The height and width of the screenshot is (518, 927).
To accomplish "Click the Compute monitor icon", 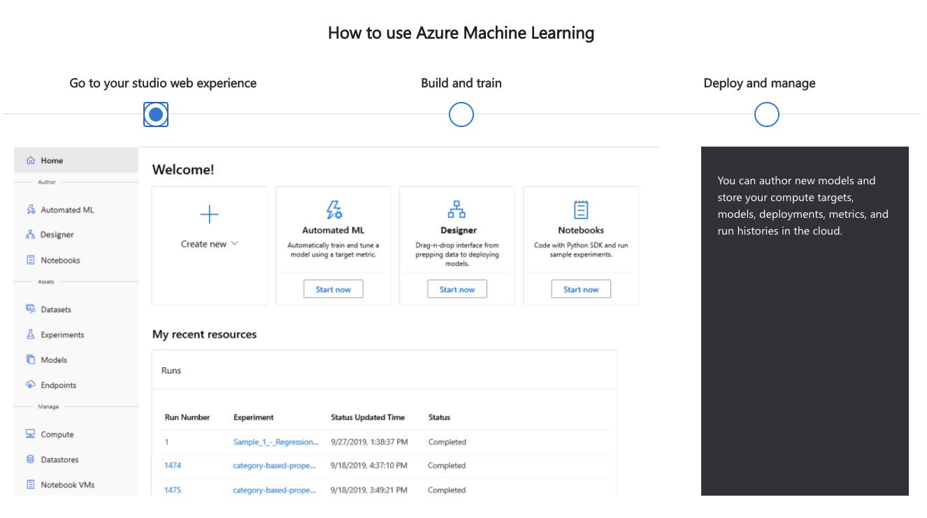I will point(31,434).
